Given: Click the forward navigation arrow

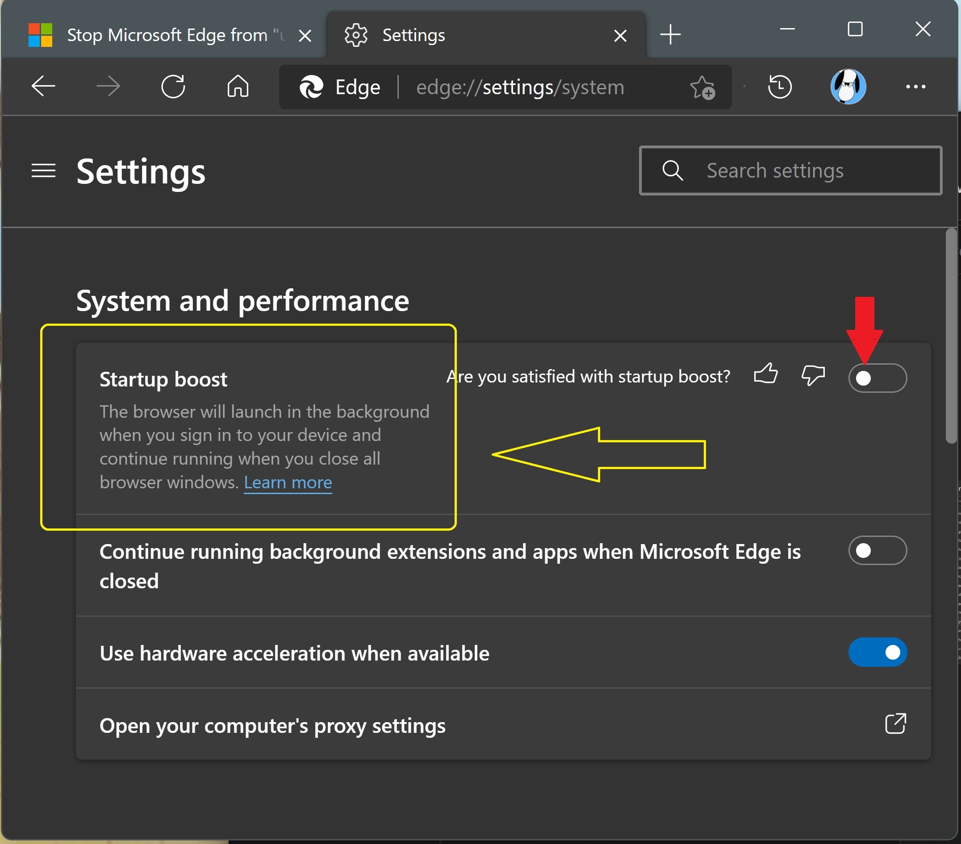Looking at the screenshot, I should tap(108, 87).
